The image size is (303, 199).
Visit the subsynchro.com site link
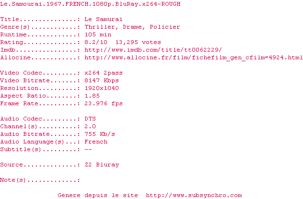tap(194, 195)
